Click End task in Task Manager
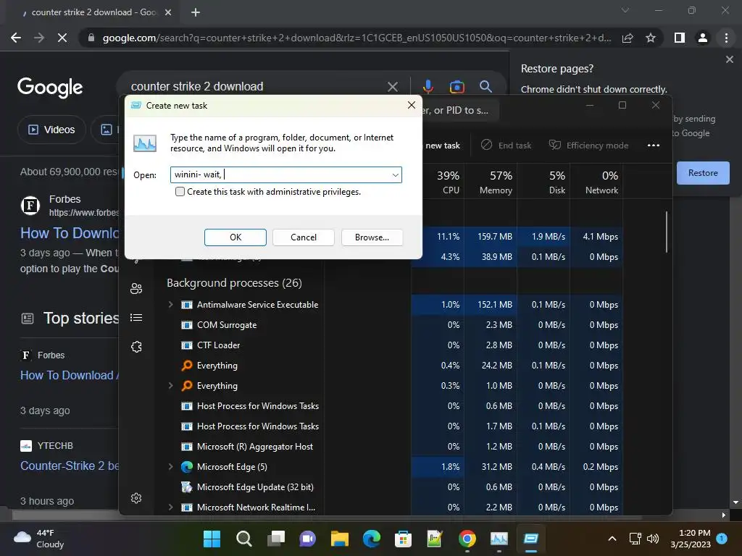742x556 pixels. (506, 145)
